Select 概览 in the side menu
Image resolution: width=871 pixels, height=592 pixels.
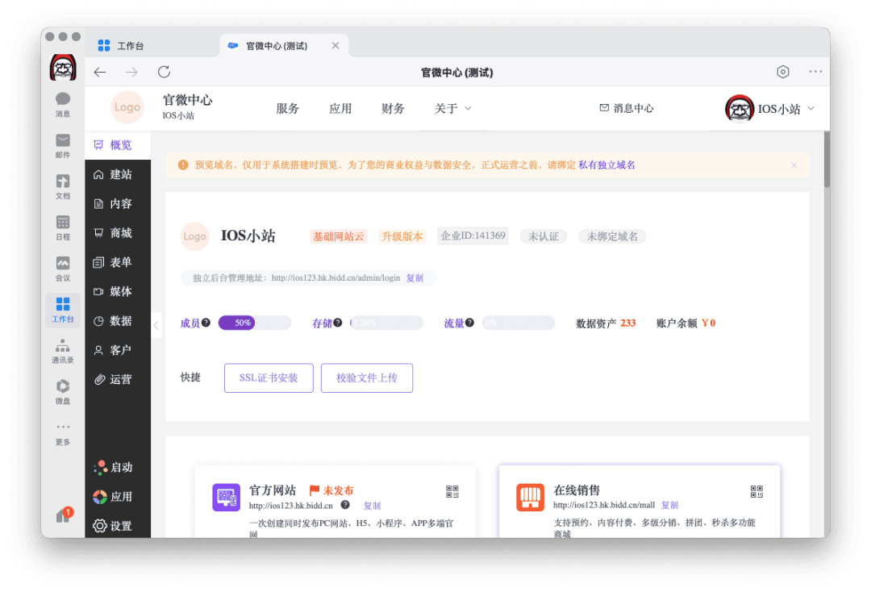(118, 145)
